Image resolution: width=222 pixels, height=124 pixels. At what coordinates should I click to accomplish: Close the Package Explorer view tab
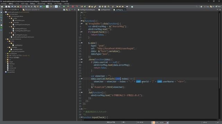tap(21, 10)
